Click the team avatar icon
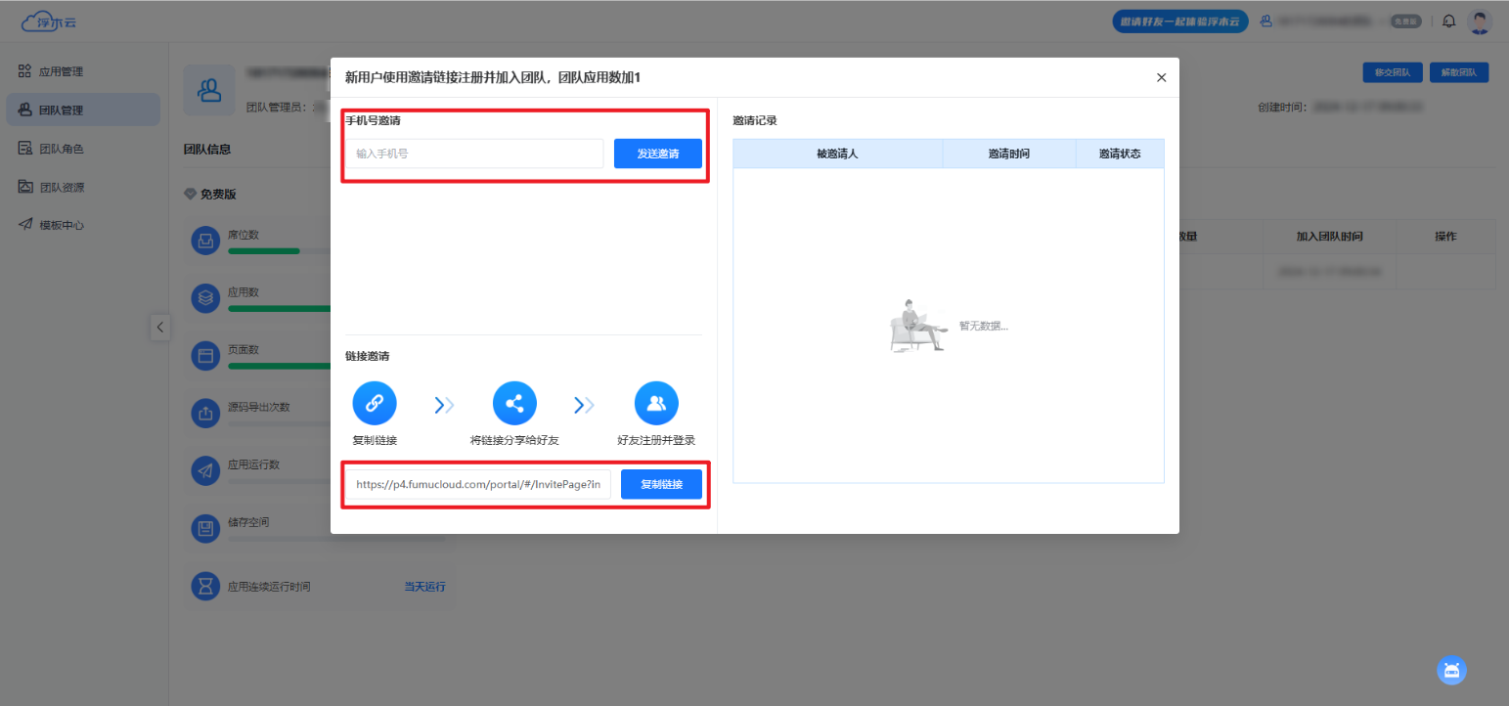Screen dimensions: 1509x706 tap(209, 90)
